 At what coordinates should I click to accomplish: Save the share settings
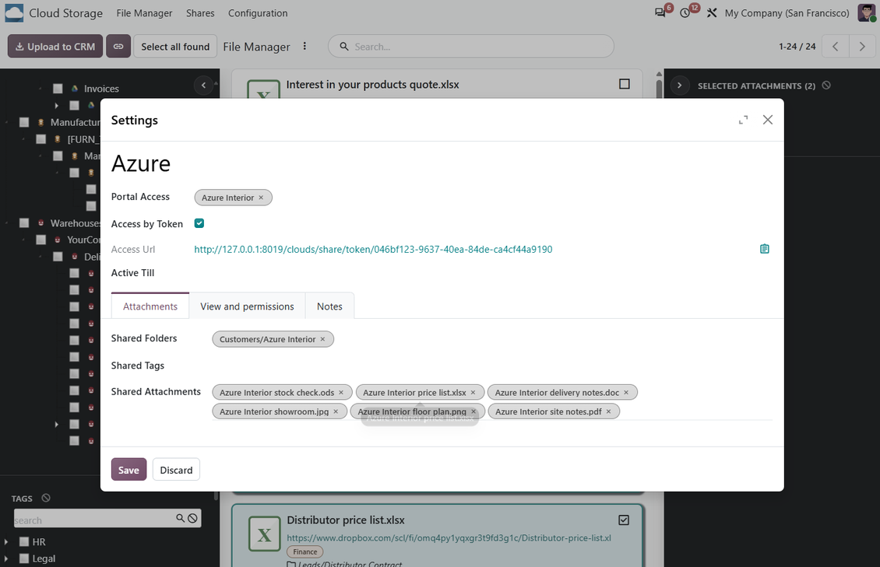pos(128,470)
